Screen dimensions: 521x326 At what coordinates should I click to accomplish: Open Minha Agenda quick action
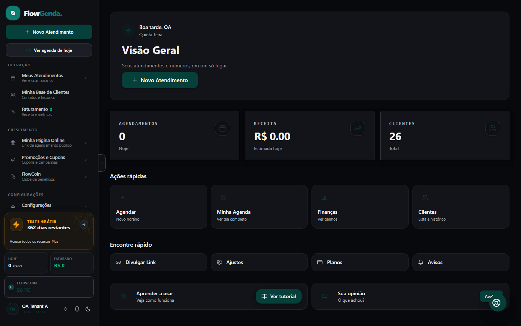point(259,206)
